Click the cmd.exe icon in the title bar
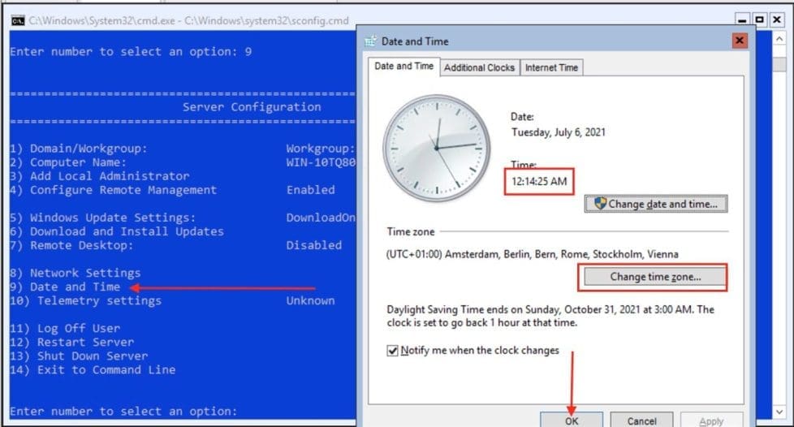 [x=18, y=21]
